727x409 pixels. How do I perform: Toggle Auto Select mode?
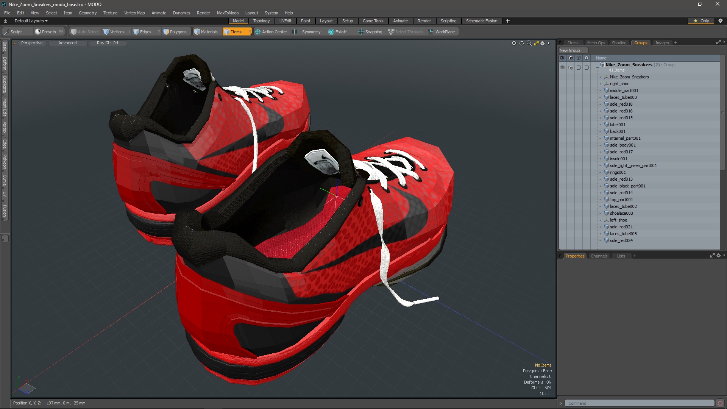(85, 32)
